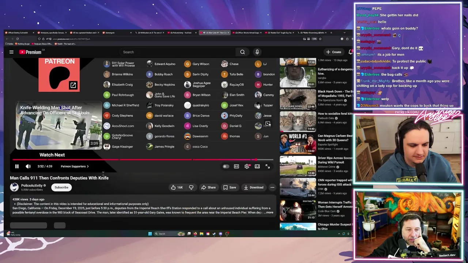Open the CNN reporter trapped video thumbnail

298,188
